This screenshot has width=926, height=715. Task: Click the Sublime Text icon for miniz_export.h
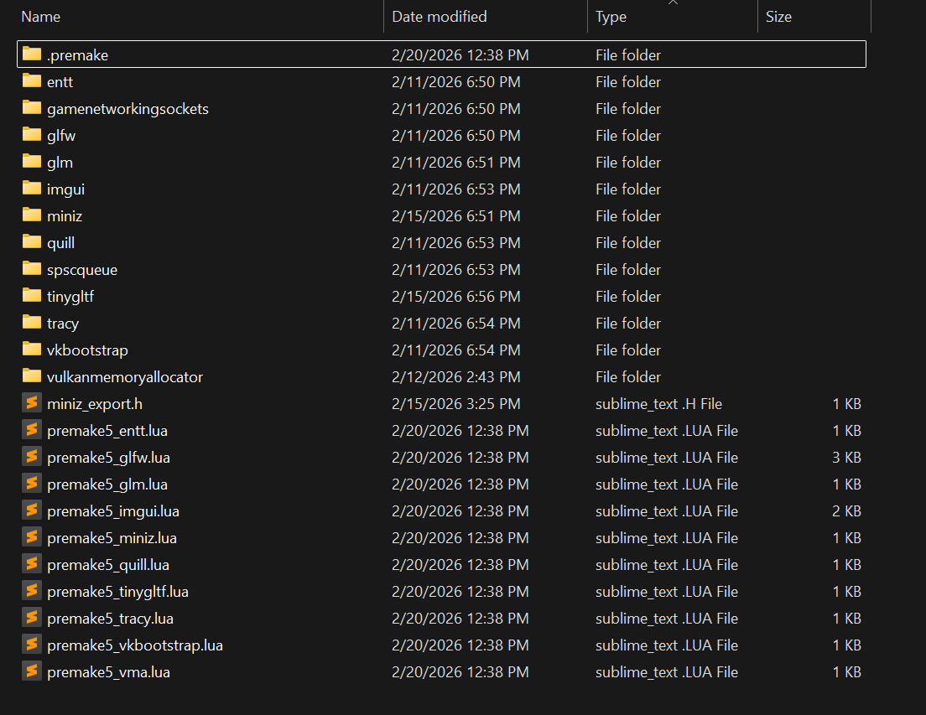32,403
